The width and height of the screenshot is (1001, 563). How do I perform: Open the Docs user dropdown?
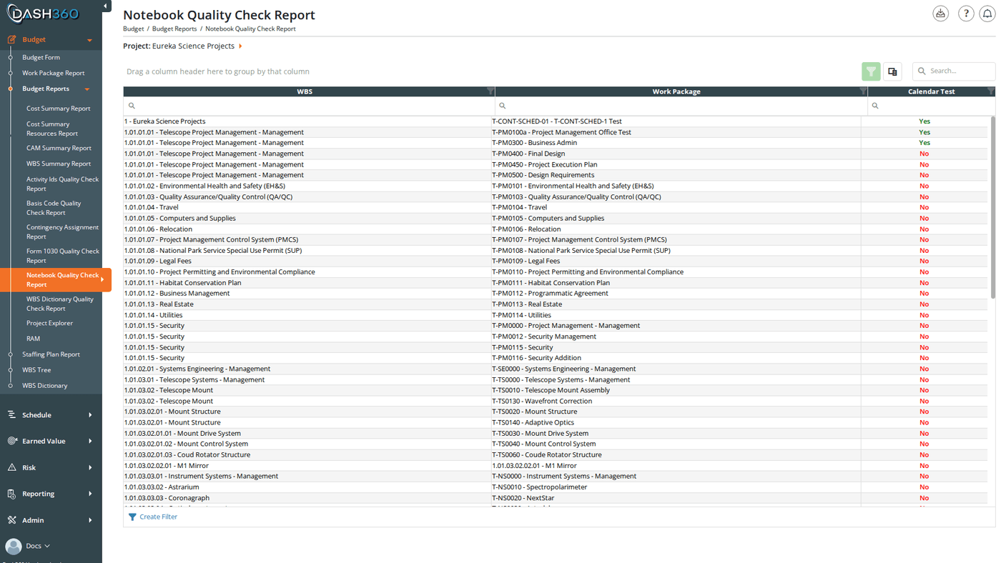[38, 546]
